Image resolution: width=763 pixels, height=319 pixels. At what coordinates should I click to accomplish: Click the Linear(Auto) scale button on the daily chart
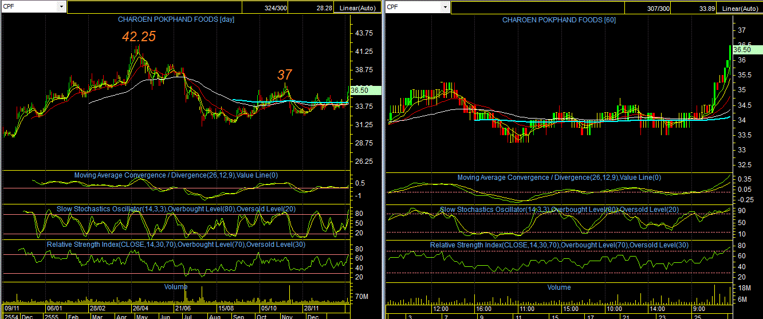pos(357,8)
